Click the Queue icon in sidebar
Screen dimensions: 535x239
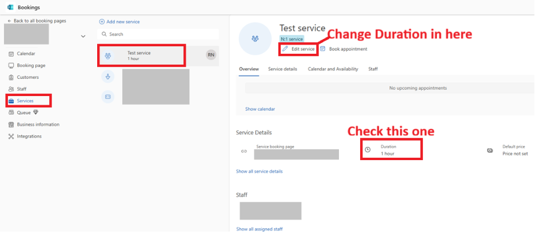pyautogui.click(x=11, y=113)
